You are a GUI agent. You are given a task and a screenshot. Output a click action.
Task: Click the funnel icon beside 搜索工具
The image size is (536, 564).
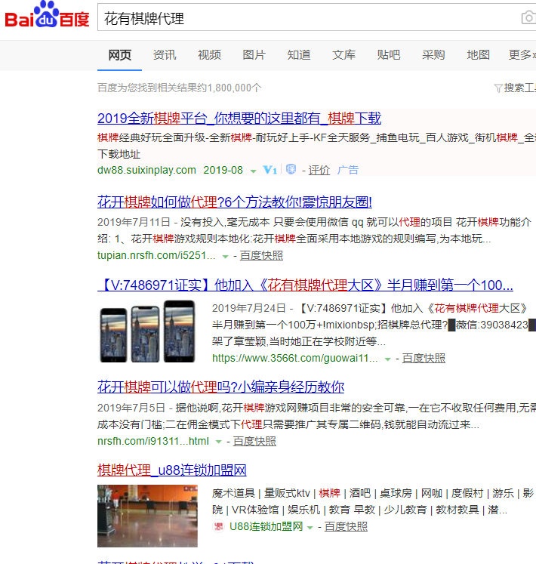coord(498,88)
